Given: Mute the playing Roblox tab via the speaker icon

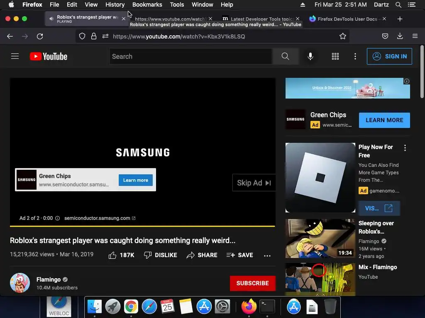Looking at the screenshot, I should click(x=51, y=19).
